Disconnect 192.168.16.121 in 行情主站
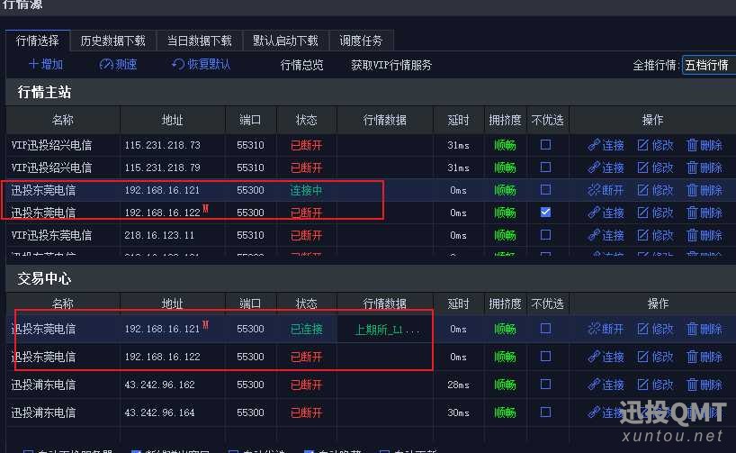This screenshot has width=736, height=453. click(x=606, y=190)
